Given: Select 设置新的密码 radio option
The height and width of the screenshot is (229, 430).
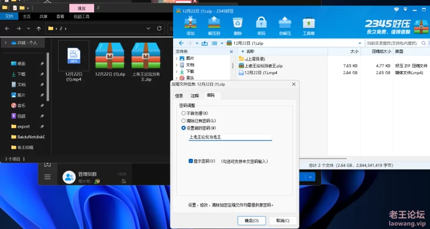Looking at the screenshot, I should 183,128.
